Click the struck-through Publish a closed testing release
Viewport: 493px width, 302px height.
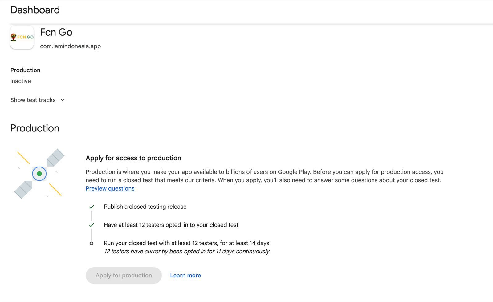[145, 207]
